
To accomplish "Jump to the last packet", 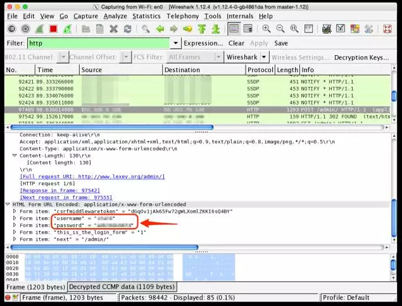I will [216, 29].
